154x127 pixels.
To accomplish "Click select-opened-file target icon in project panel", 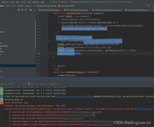I will tap(19, 10).
